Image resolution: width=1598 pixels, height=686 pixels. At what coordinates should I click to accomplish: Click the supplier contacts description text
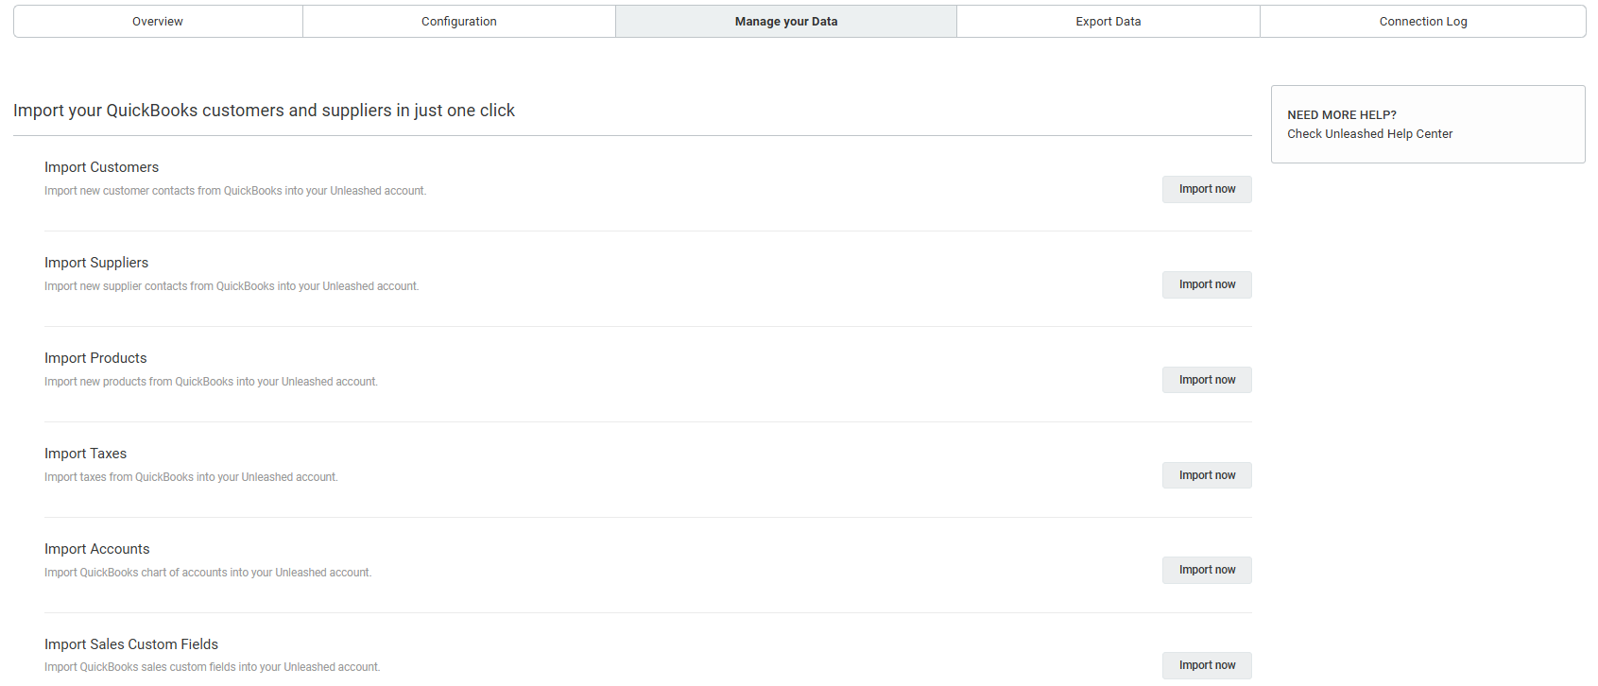(x=232, y=286)
